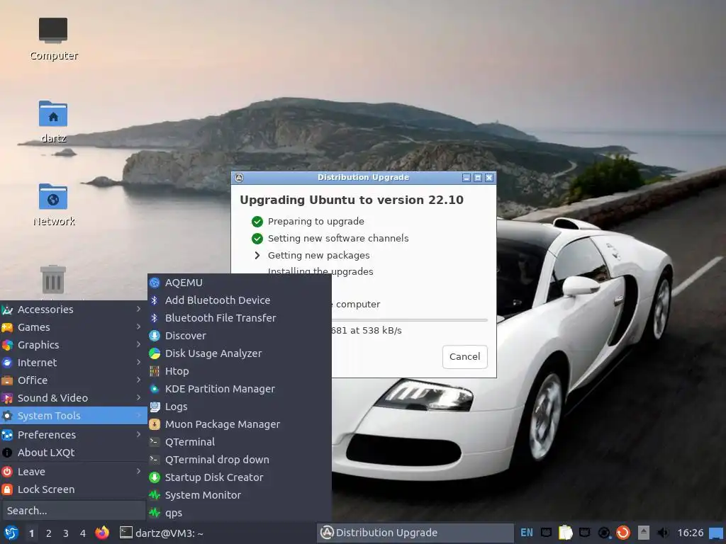
Task: Click the removable media eject tray icon
Action: pos(644,533)
